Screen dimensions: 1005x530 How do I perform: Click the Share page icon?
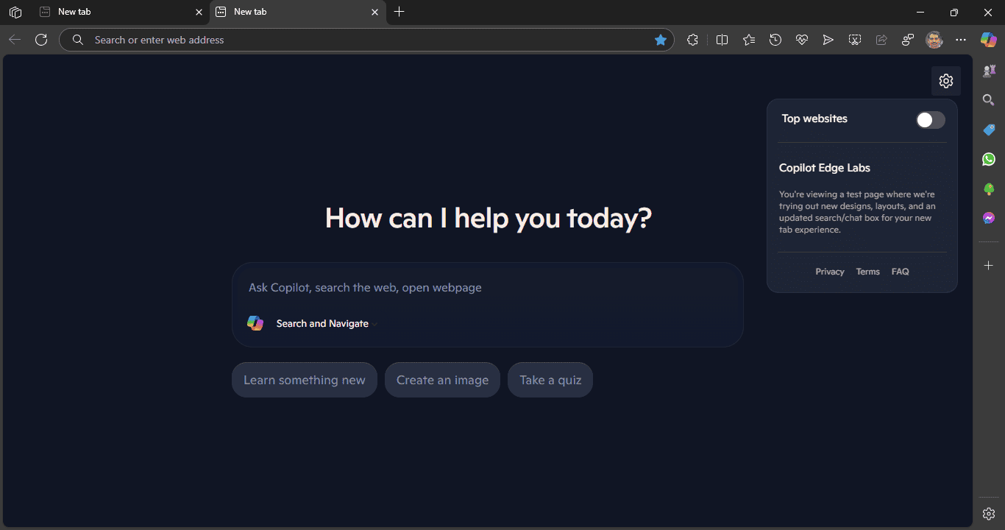pyautogui.click(x=881, y=40)
